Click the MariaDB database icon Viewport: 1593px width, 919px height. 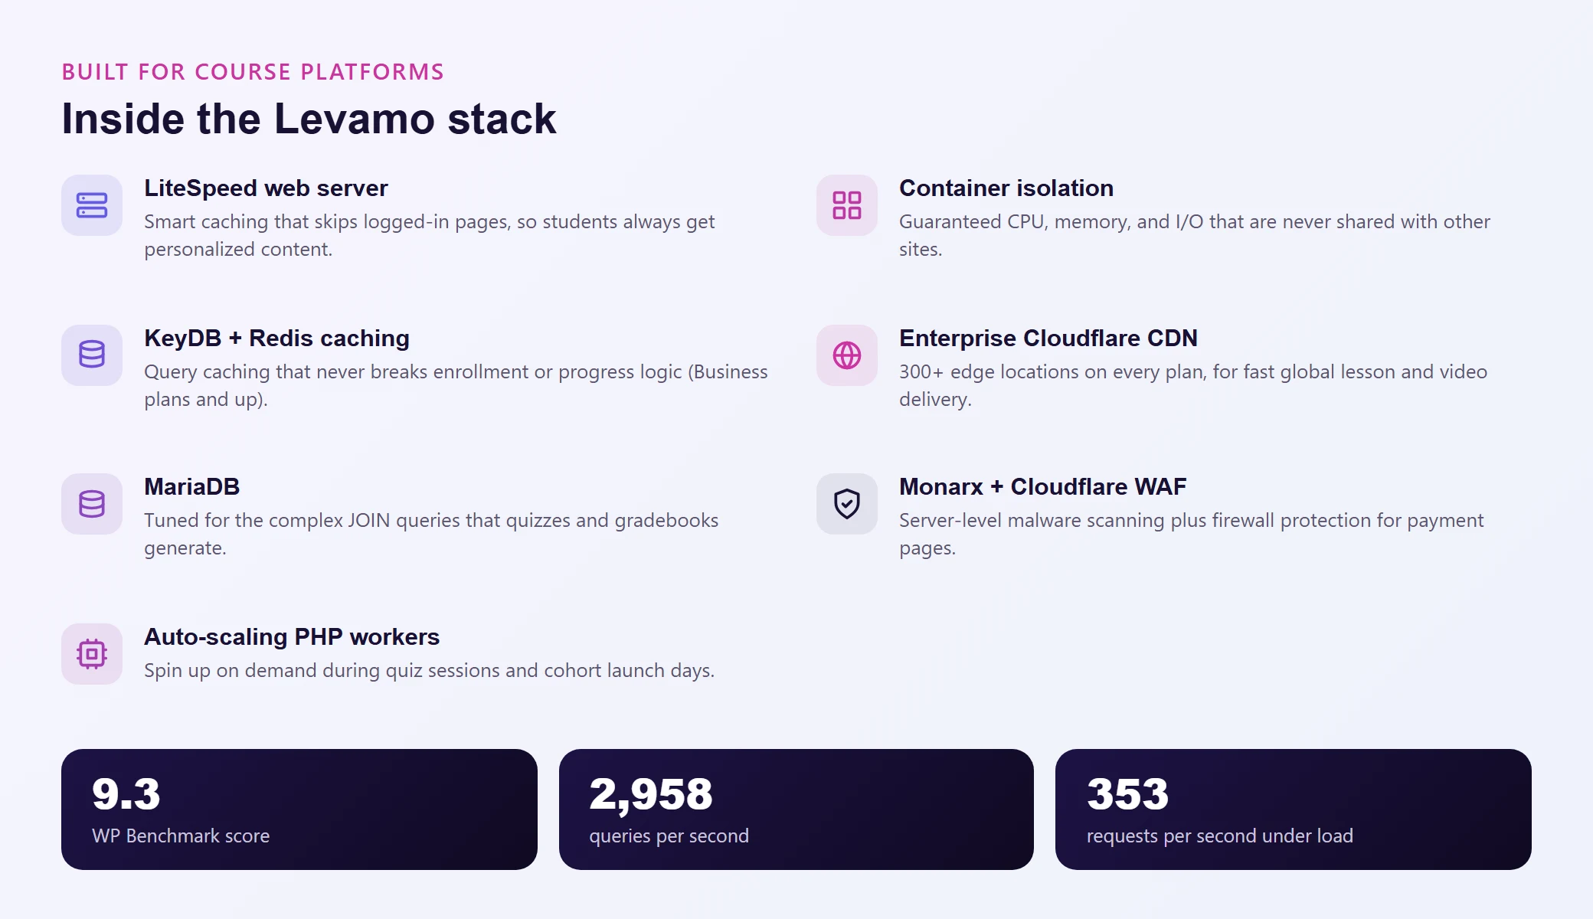pyautogui.click(x=92, y=504)
